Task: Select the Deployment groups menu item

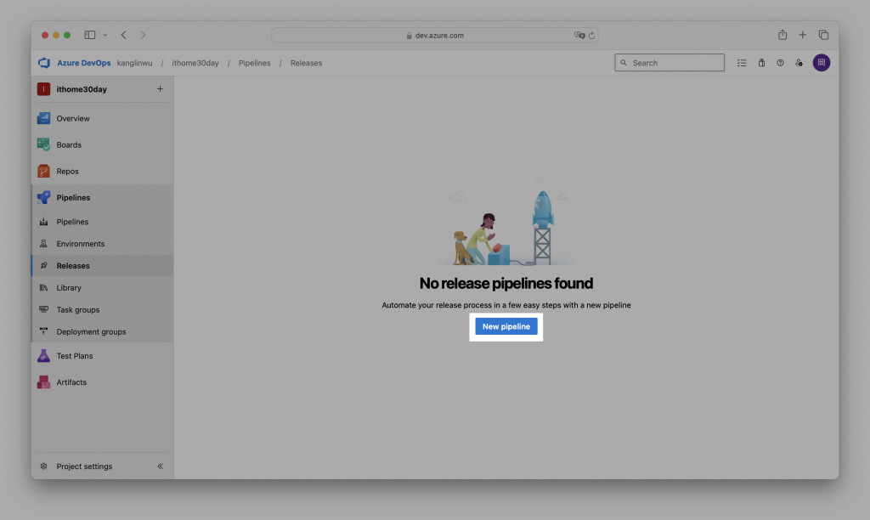Action: click(92, 332)
